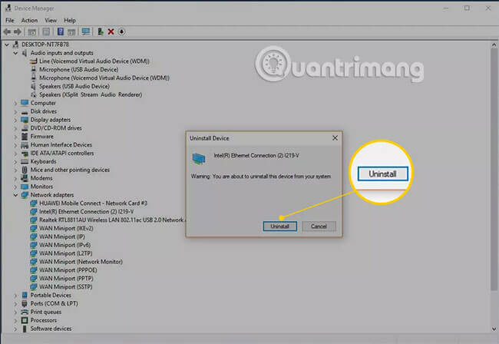Expand the Firmware category
The image size is (499, 344).
pos(15,137)
